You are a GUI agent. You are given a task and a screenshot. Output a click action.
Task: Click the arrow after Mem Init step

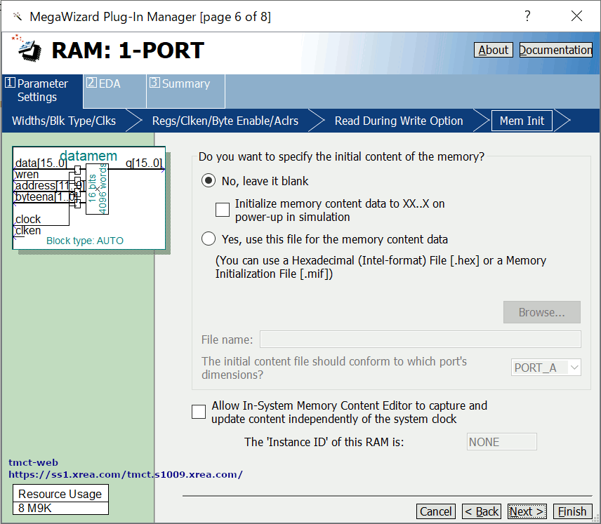tap(562, 121)
